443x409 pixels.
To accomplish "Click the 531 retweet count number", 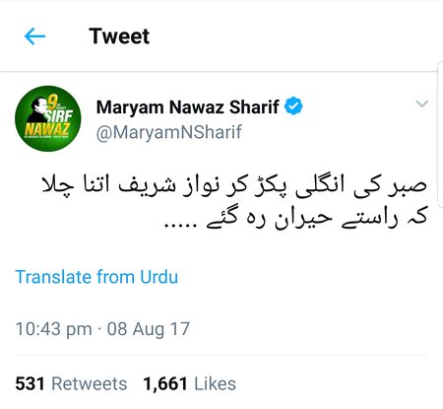I will pyautogui.click(x=30, y=383).
